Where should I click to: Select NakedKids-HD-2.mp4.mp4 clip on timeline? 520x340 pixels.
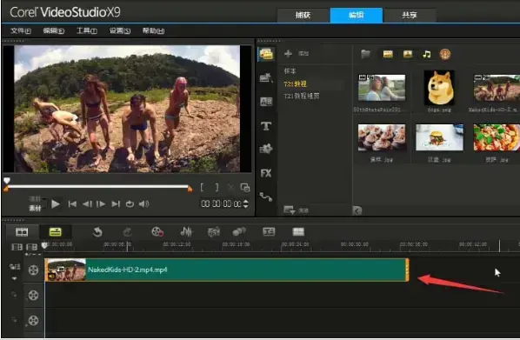point(227,270)
